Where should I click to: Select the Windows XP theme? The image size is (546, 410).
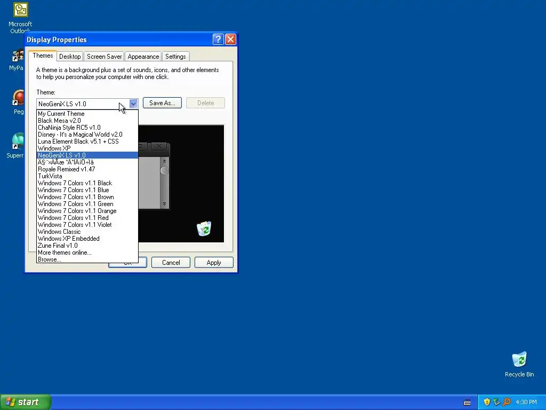point(87,148)
